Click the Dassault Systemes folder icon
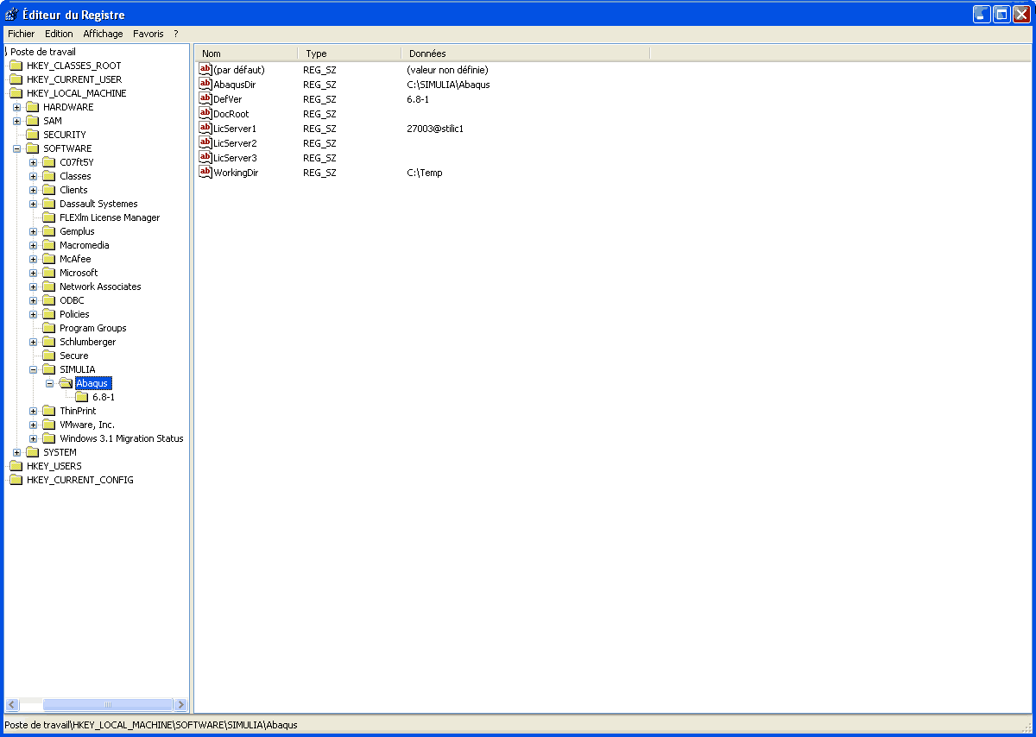The height and width of the screenshot is (737, 1036). pyautogui.click(x=49, y=204)
